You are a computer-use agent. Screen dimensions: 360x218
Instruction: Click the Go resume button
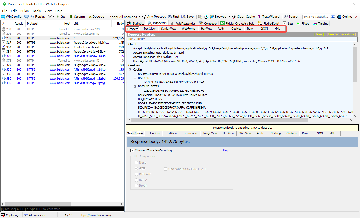click(61, 17)
